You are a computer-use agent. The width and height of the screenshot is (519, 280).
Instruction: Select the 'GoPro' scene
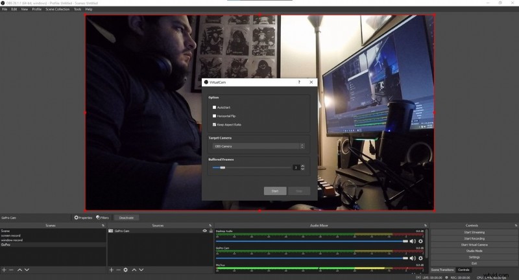pyautogui.click(x=53, y=244)
